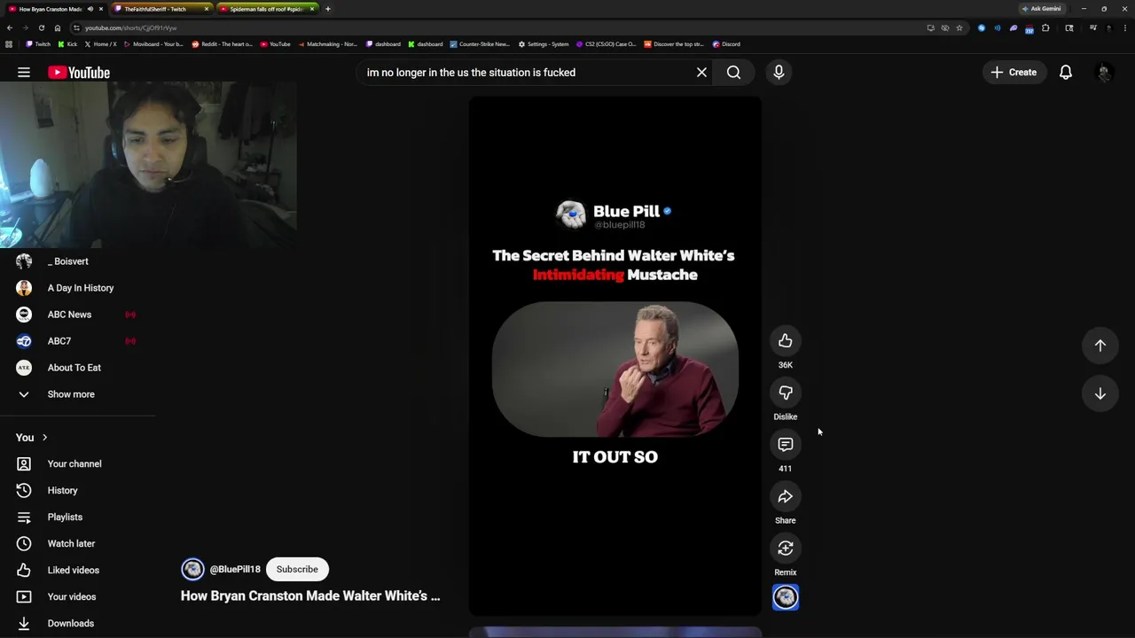Image resolution: width=1135 pixels, height=638 pixels.
Task: Open the notifications bell
Action: pyautogui.click(x=1066, y=73)
